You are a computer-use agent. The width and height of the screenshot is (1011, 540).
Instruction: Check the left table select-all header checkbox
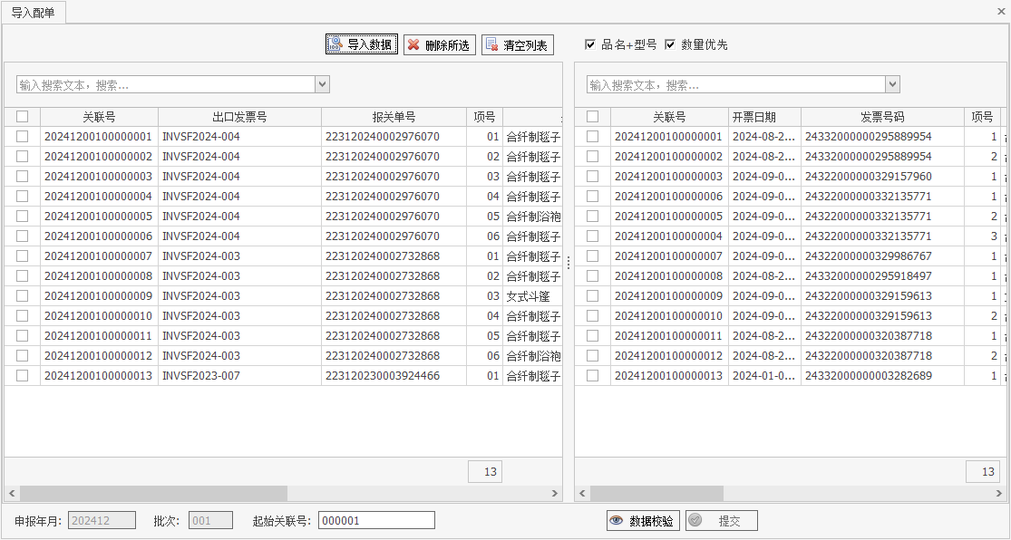click(23, 117)
